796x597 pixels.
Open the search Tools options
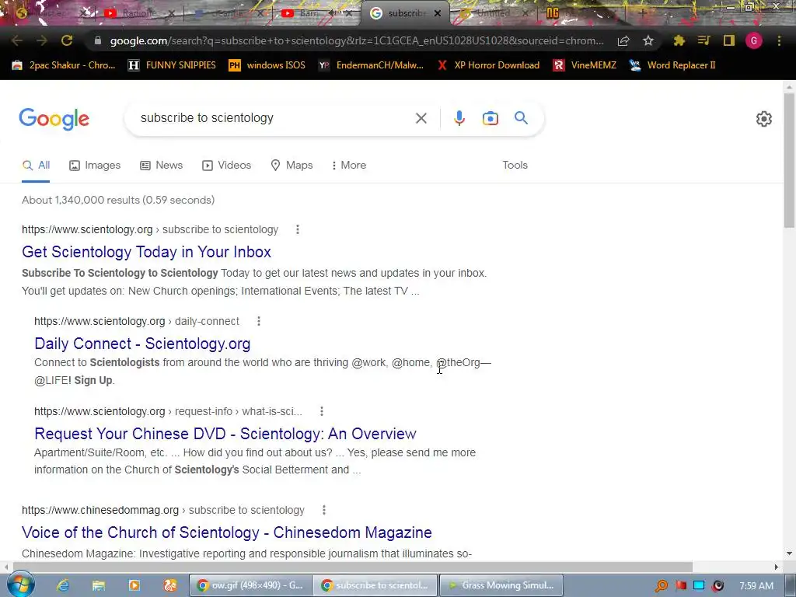tap(515, 165)
